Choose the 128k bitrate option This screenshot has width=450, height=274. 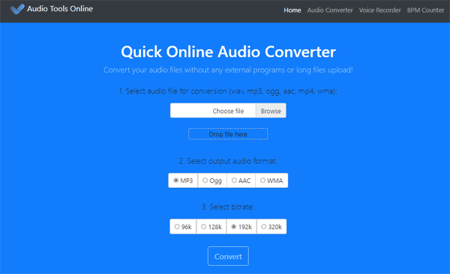point(211,227)
